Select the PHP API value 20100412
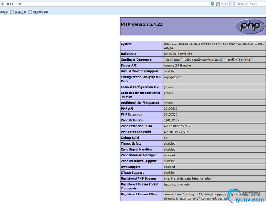This screenshot has height=206, width=266. pyautogui.click(x=171, y=109)
